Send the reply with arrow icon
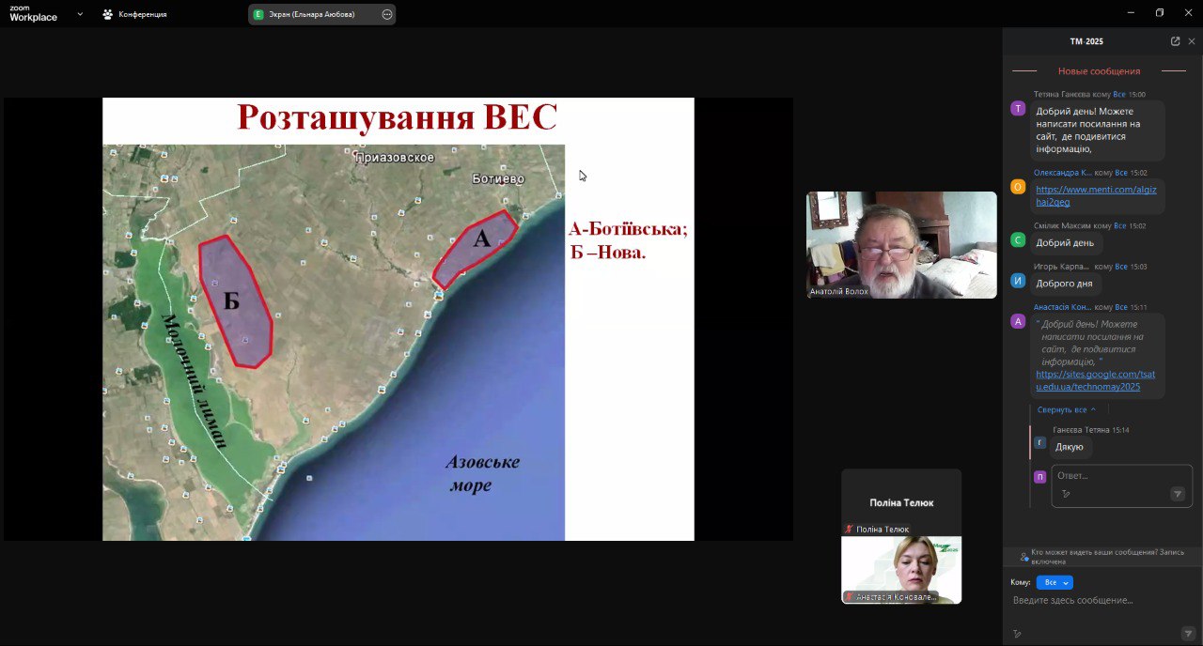This screenshot has height=646, width=1203. [1177, 494]
